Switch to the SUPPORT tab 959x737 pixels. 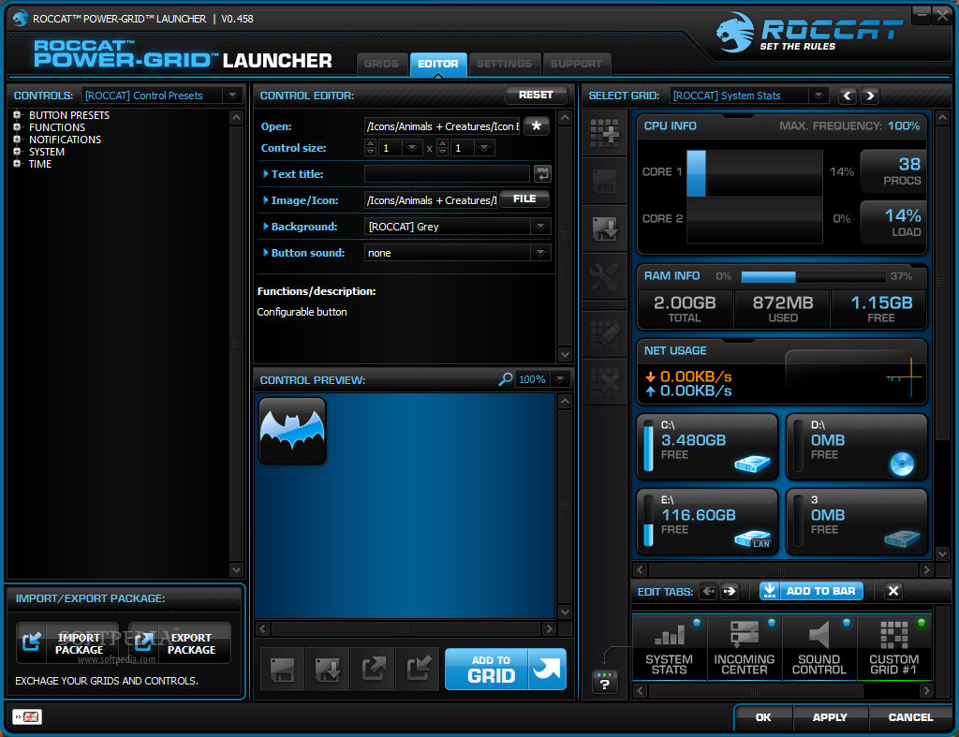(x=576, y=64)
